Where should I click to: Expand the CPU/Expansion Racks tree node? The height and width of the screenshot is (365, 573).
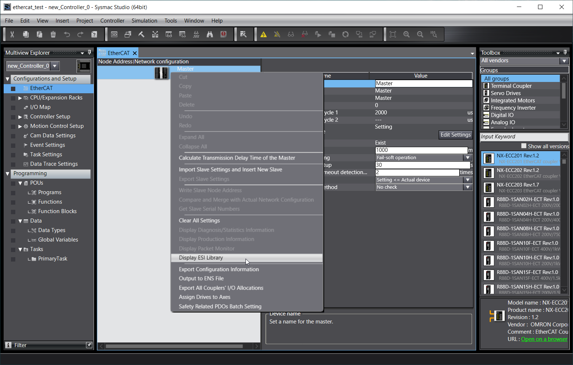coord(20,98)
